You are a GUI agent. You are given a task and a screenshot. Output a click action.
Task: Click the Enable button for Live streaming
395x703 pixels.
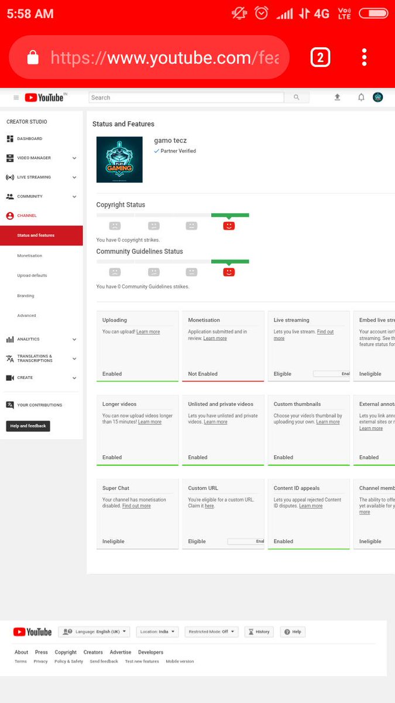[x=332, y=374]
